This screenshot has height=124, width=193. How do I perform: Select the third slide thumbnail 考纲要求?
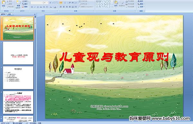click(x=18, y=78)
